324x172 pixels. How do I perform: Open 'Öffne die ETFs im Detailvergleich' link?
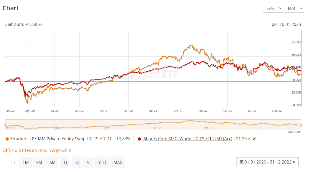click(35, 150)
